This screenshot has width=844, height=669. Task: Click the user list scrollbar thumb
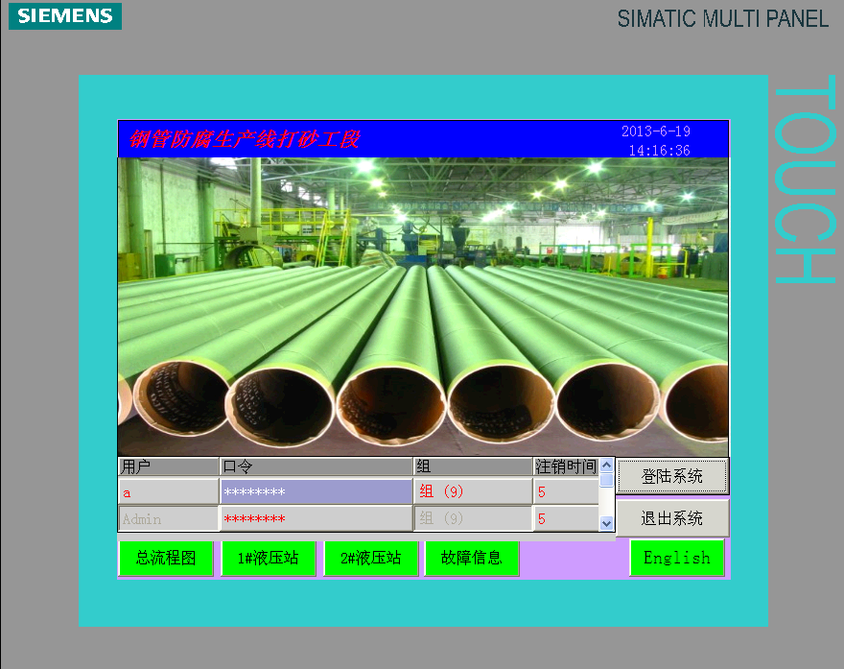[606, 479]
